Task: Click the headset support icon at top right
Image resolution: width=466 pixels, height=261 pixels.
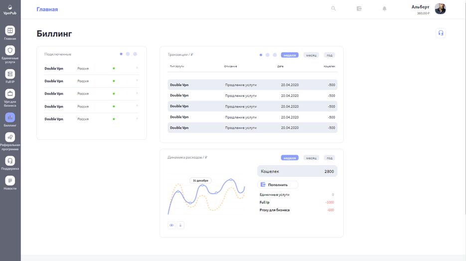Action: tap(440, 33)
